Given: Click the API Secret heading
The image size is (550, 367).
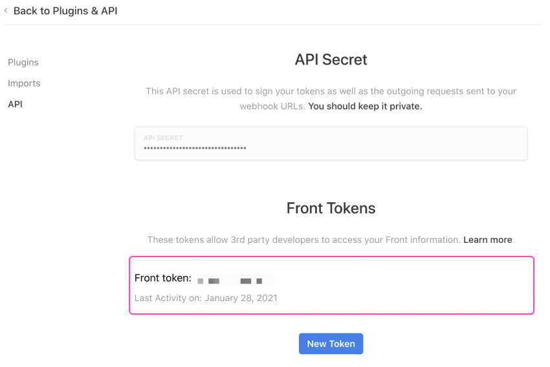Looking at the screenshot, I should [331, 59].
